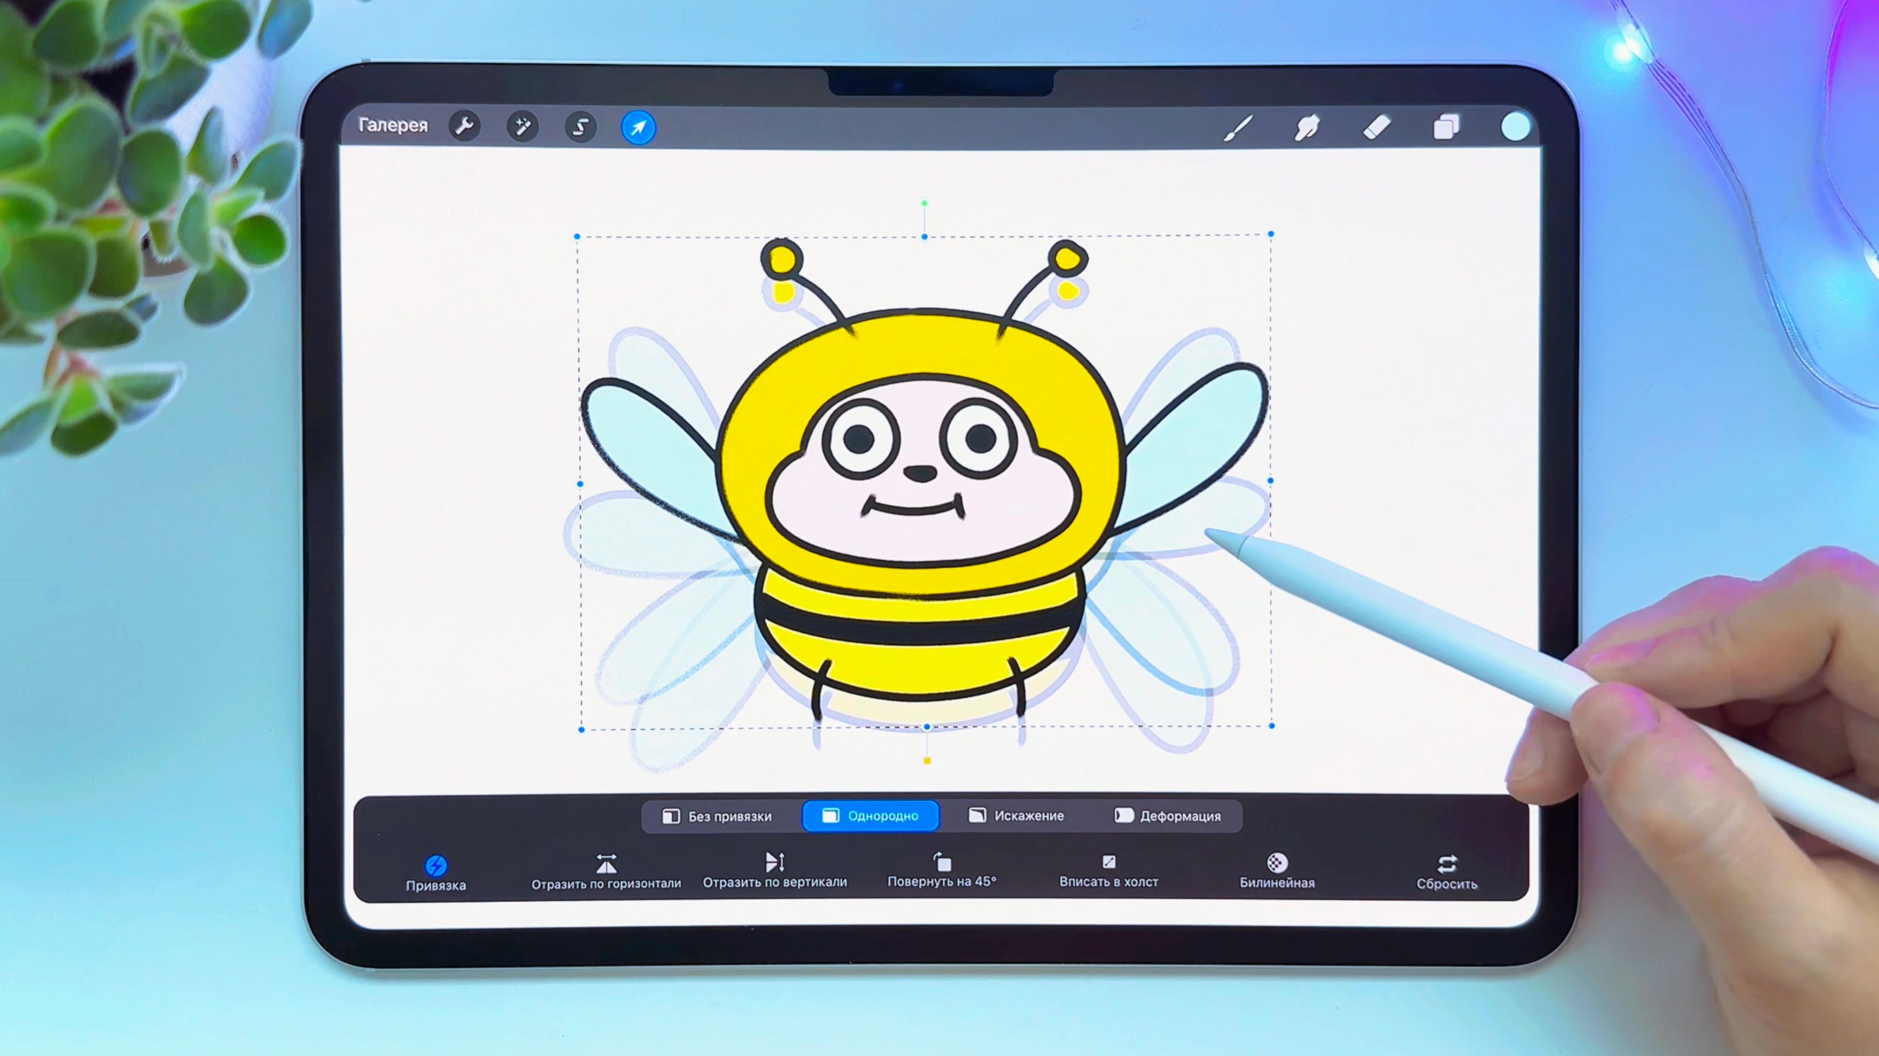Click the bottom-middle edge transform node
The width and height of the screenshot is (1879, 1056).
[x=927, y=727]
